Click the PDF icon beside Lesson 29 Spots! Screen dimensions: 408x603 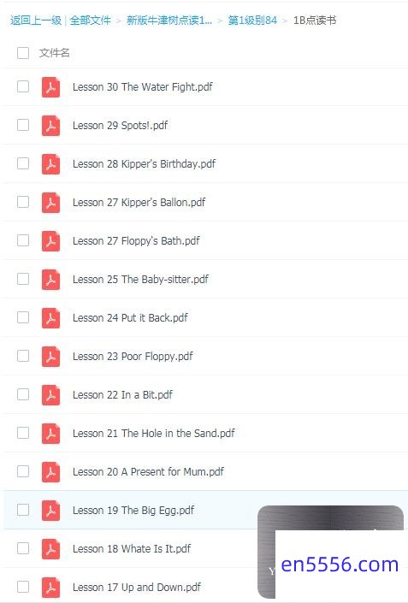pyautogui.click(x=50, y=126)
